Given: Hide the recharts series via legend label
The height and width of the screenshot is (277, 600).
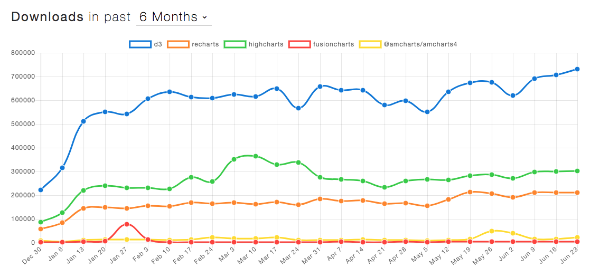Looking at the screenshot, I should click(206, 44).
